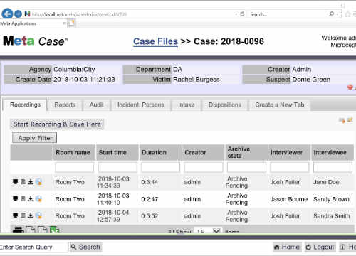Viewport: 356px width, 256px height.
Task: Open the Incident: Persons tab
Action: (141, 105)
